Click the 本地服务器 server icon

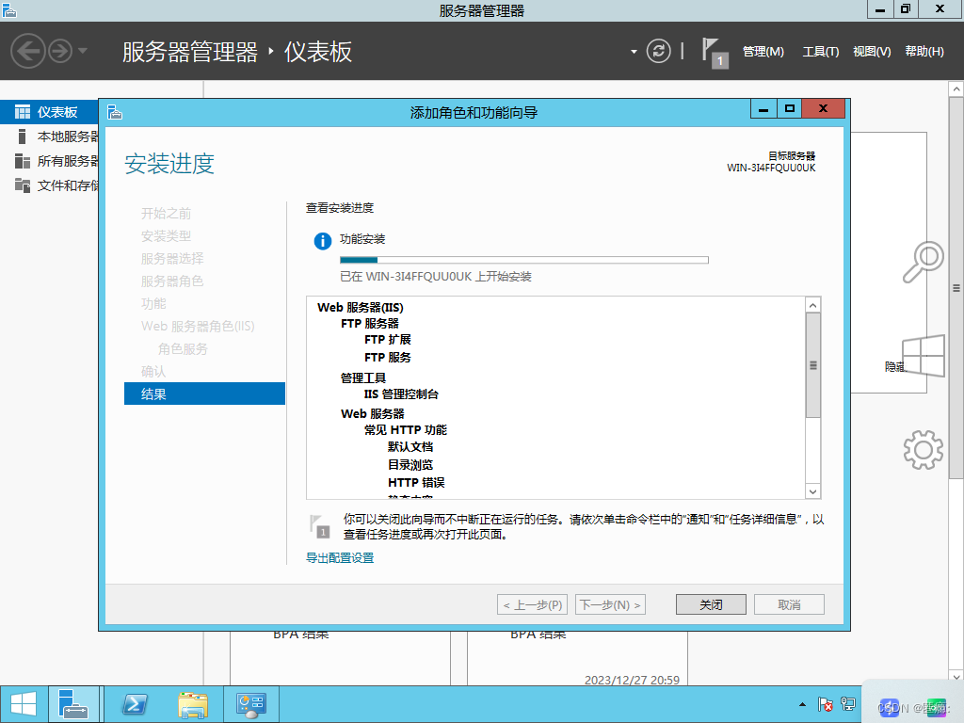pyautogui.click(x=23, y=137)
